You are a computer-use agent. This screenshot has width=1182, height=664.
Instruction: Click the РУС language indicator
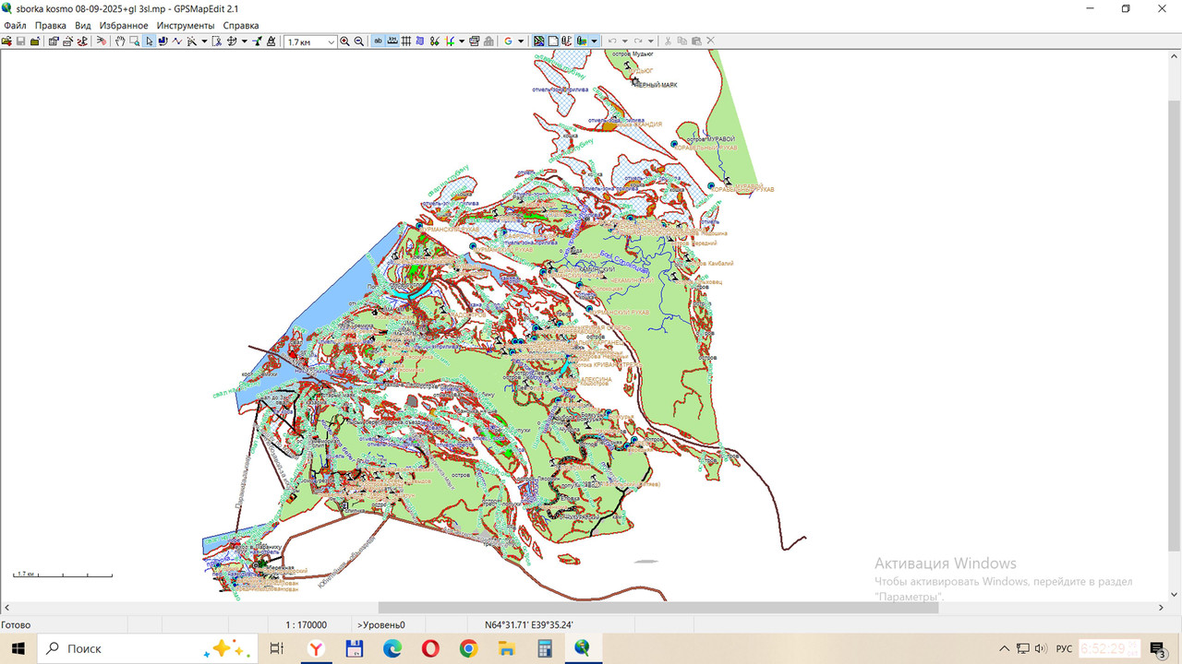(1064, 648)
